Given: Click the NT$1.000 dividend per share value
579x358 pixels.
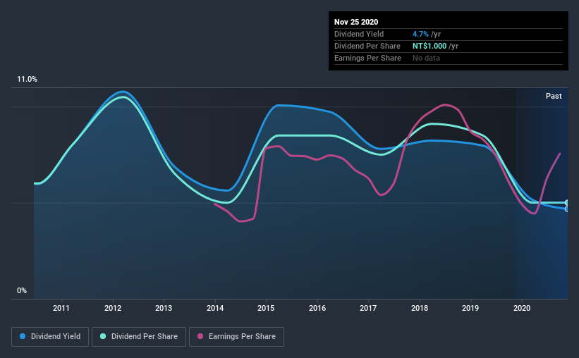Looking at the screenshot, I should pos(429,46).
